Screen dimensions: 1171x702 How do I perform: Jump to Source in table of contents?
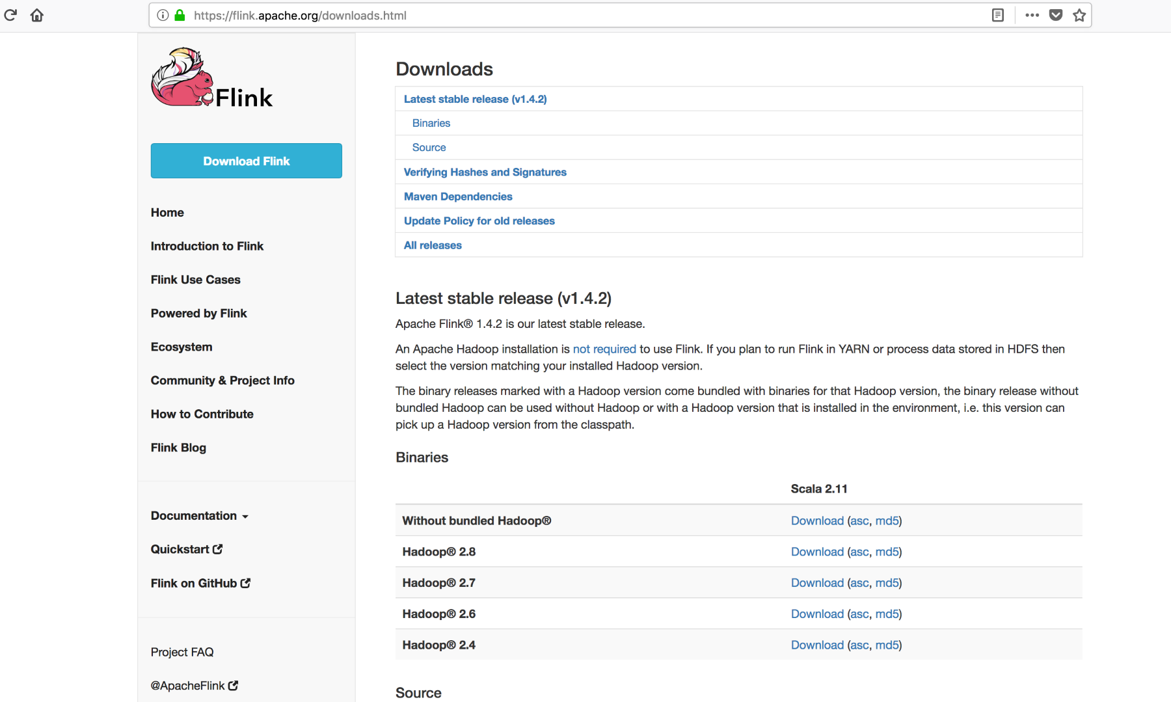pyautogui.click(x=429, y=148)
